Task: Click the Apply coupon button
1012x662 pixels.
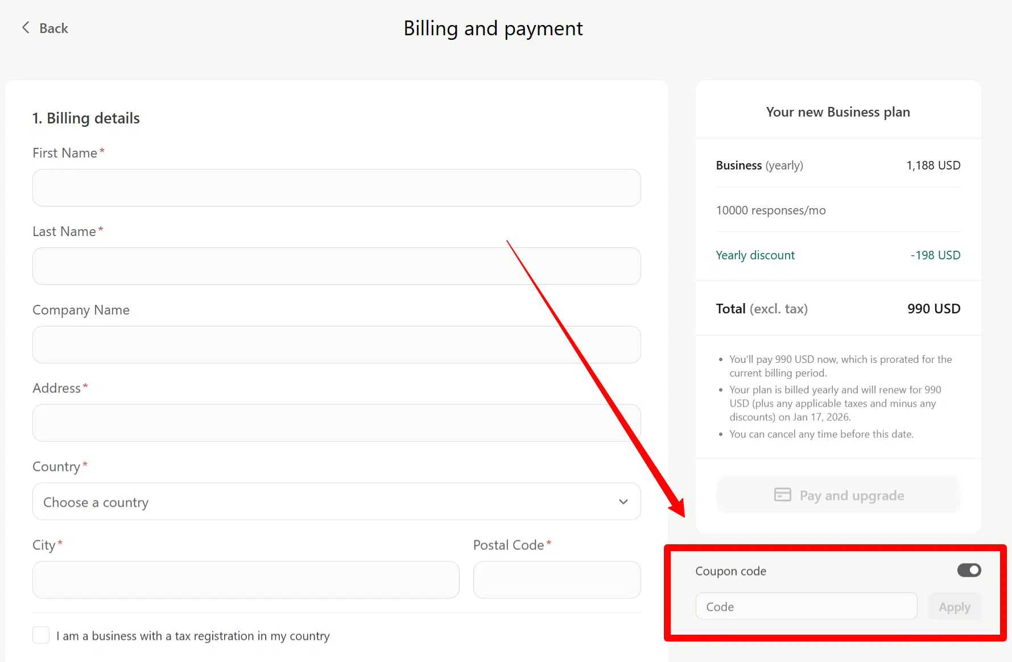Action: [x=955, y=606]
